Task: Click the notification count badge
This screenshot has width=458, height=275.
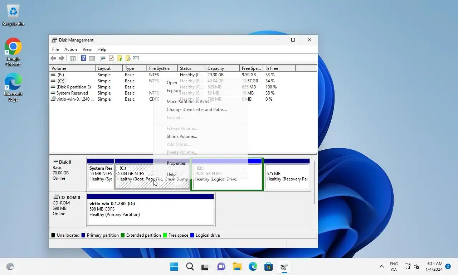Action: [x=448, y=266]
